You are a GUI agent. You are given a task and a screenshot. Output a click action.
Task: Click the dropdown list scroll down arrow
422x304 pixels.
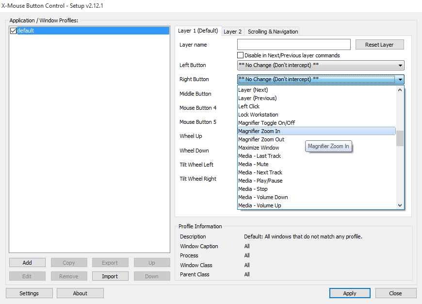pyautogui.click(x=400, y=205)
